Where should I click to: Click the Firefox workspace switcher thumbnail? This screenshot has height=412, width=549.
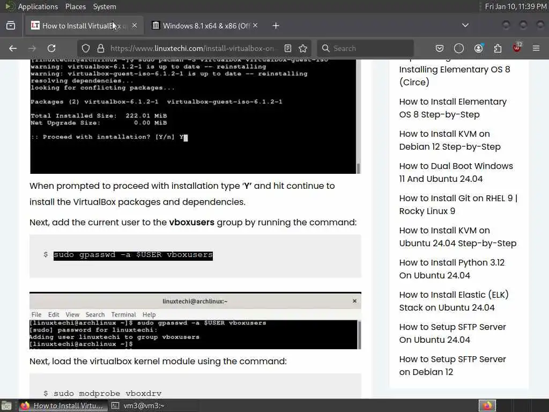487,406
